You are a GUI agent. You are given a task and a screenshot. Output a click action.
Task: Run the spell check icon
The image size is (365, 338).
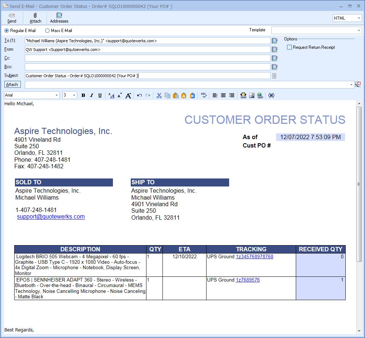[204, 95]
